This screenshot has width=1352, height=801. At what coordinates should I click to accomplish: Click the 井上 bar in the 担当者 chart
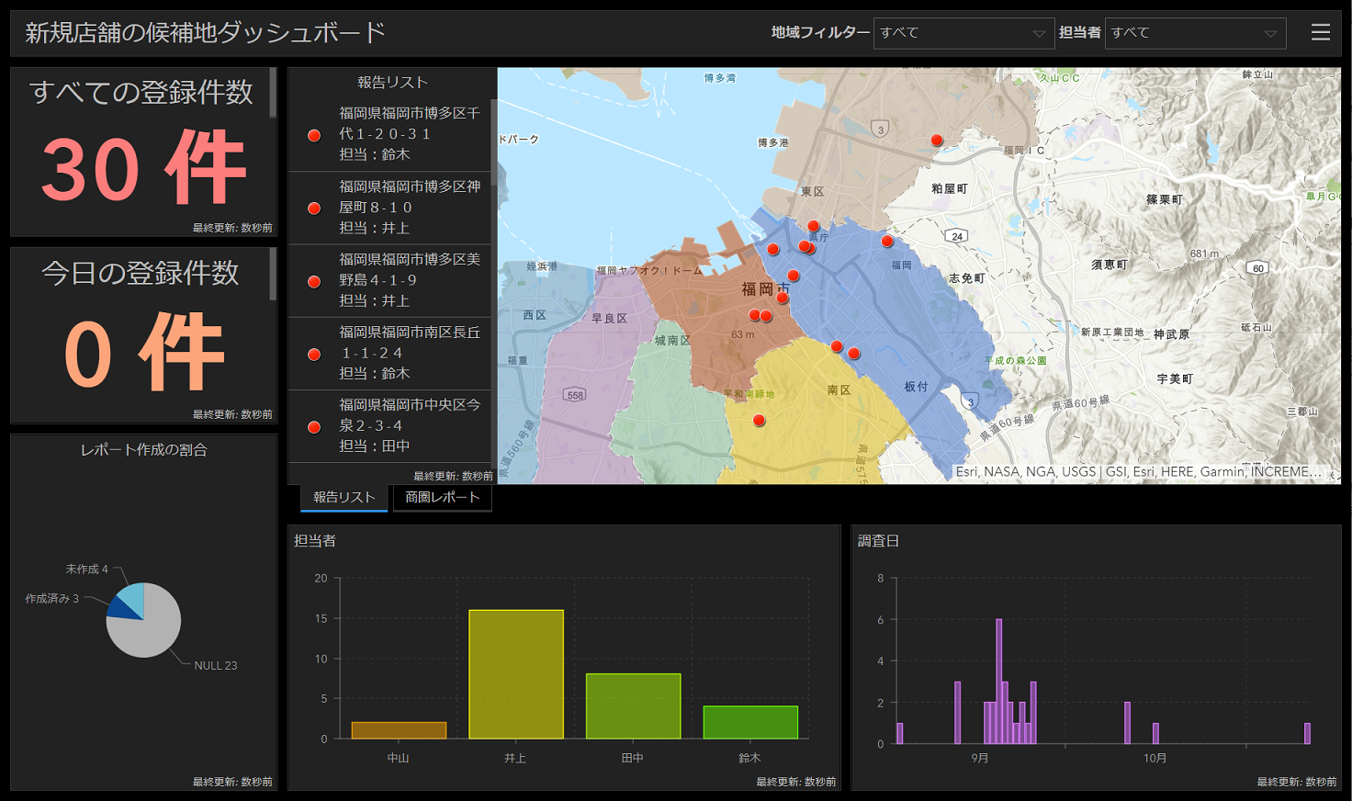pyautogui.click(x=515, y=674)
